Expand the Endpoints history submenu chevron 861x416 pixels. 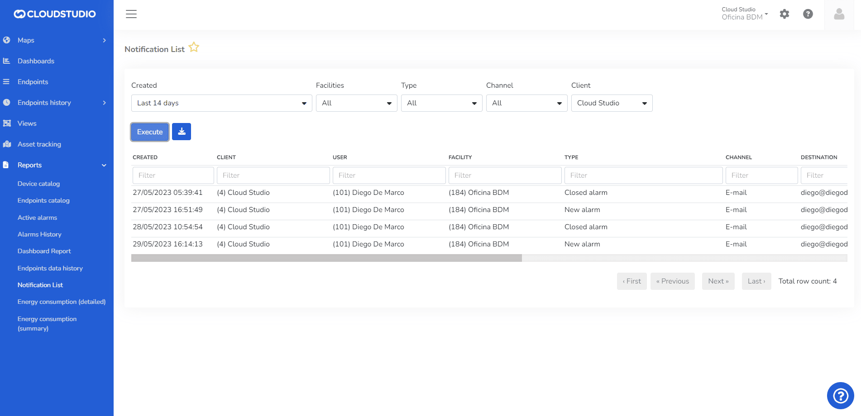[105, 103]
